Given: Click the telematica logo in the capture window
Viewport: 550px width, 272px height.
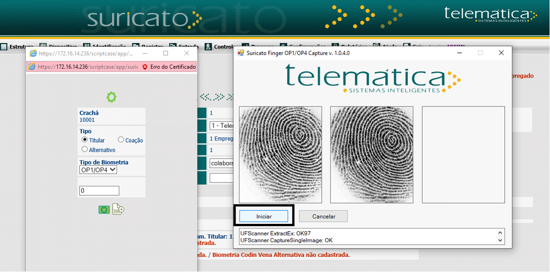Looking at the screenshot, I should pos(373,78).
